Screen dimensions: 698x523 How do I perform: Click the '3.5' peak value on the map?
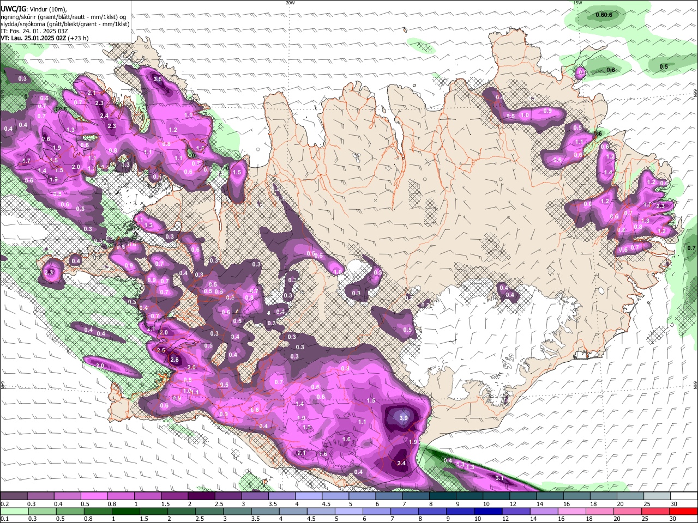158,79
